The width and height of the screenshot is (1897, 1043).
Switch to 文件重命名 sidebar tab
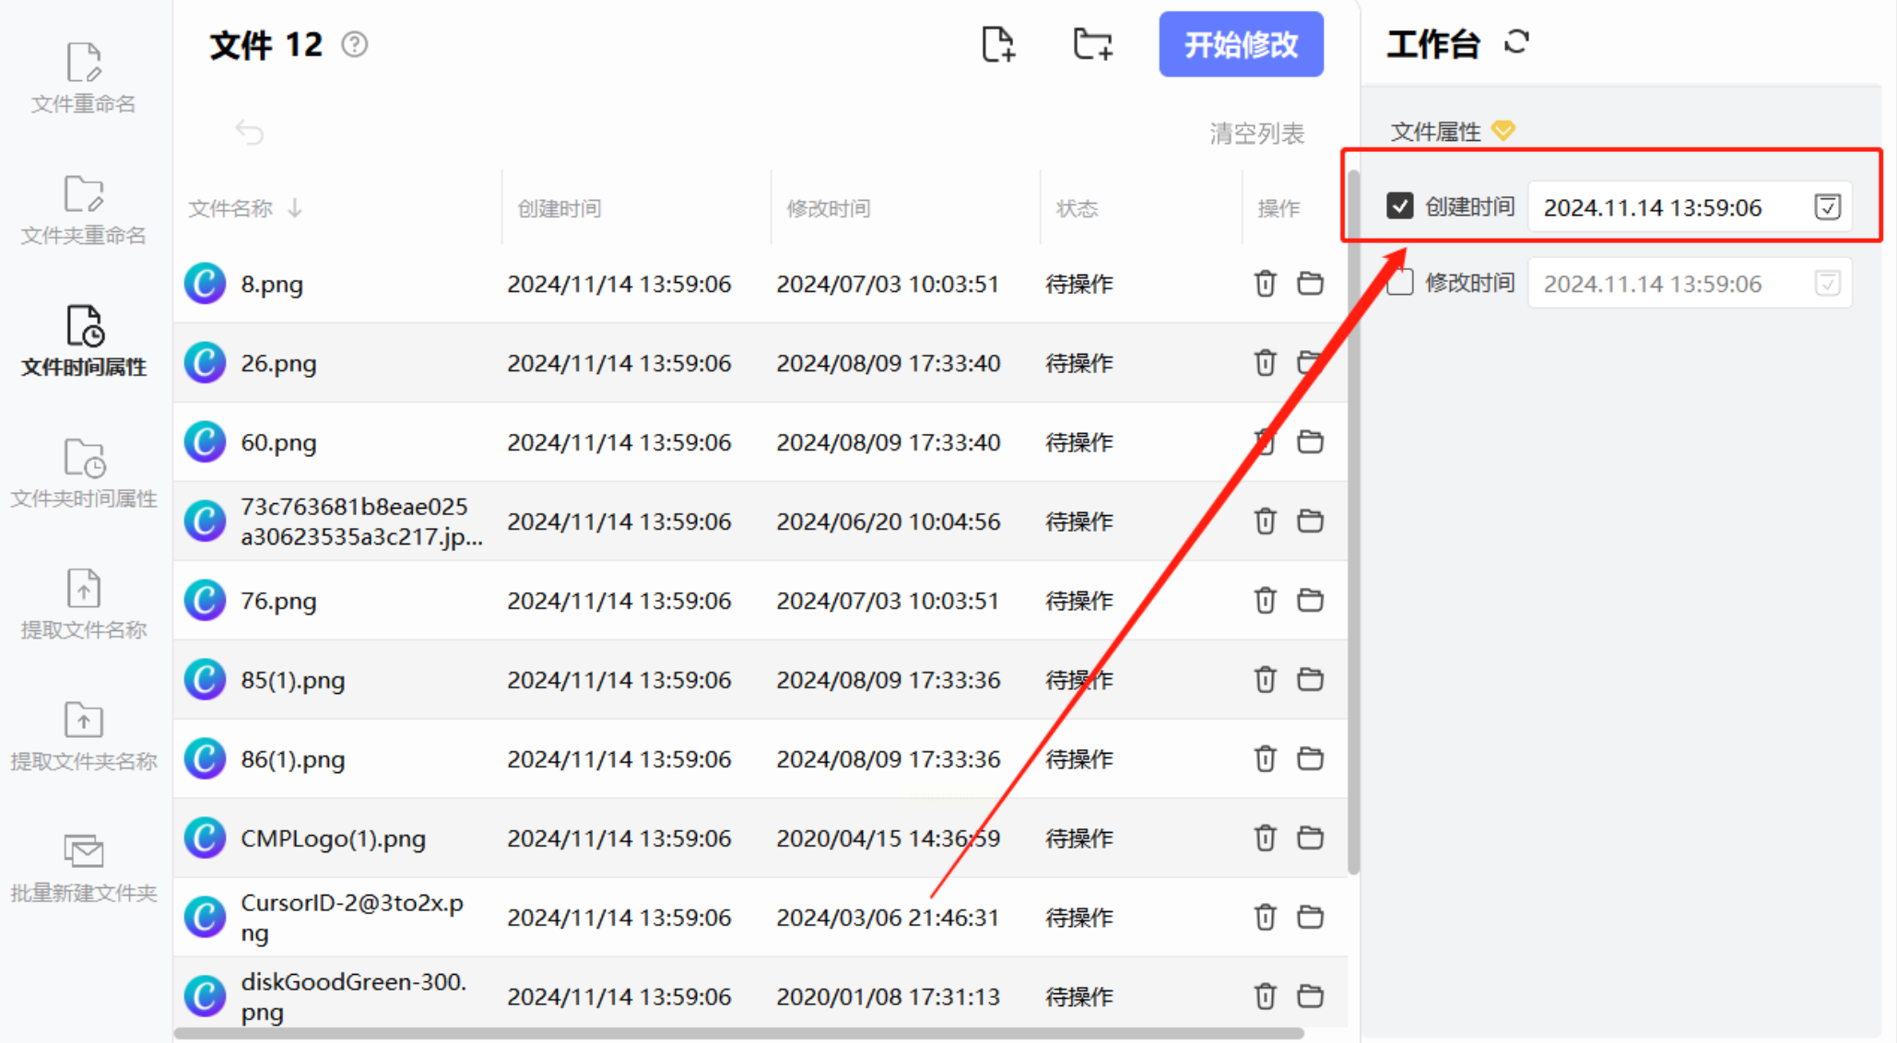[x=83, y=78]
